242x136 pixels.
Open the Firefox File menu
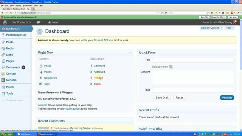point(2,6)
